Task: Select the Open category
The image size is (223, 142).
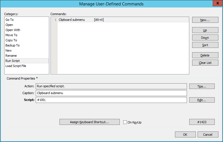Action: click(x=9, y=25)
